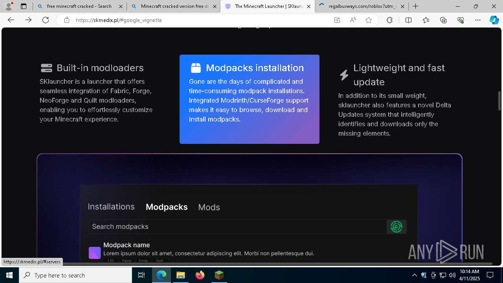This screenshot has height=283, width=503.
Task: Open the Edge profile avatar
Action: click(9, 6)
